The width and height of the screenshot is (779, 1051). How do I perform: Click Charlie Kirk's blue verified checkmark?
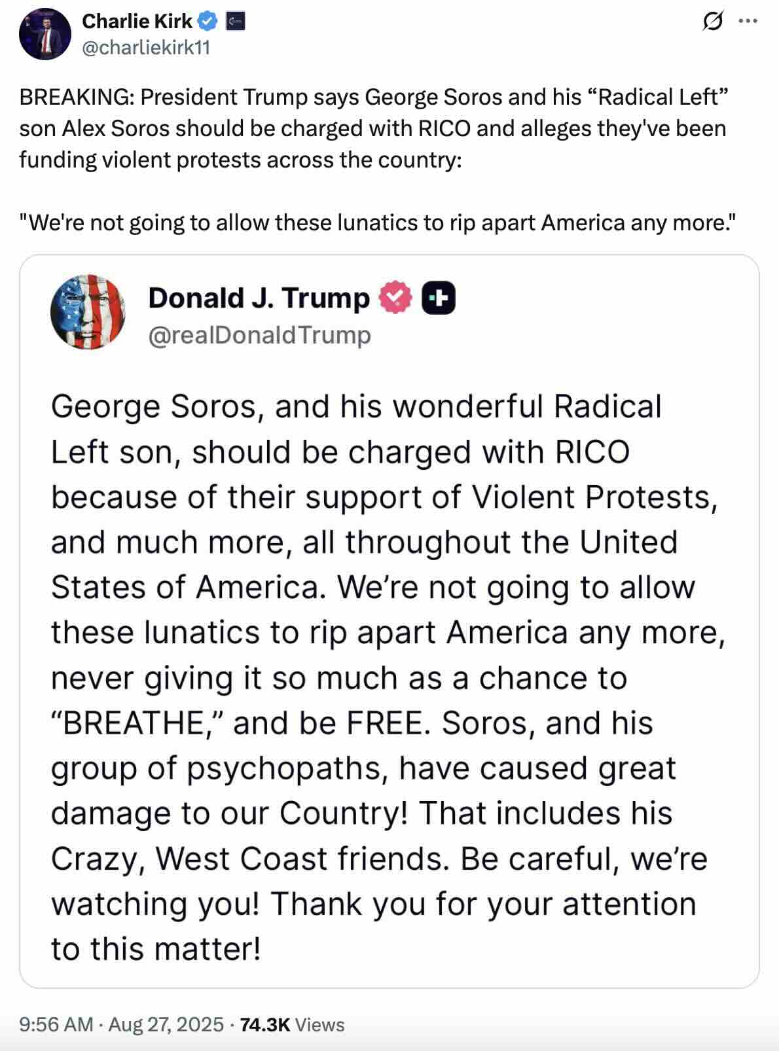[208, 22]
